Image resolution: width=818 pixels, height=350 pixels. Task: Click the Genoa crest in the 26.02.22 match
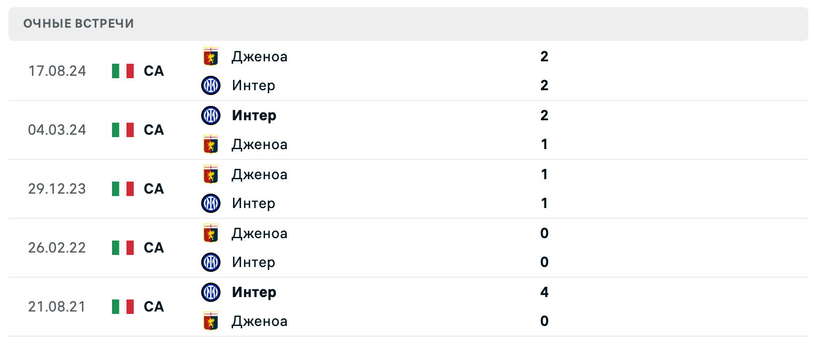pos(211,233)
